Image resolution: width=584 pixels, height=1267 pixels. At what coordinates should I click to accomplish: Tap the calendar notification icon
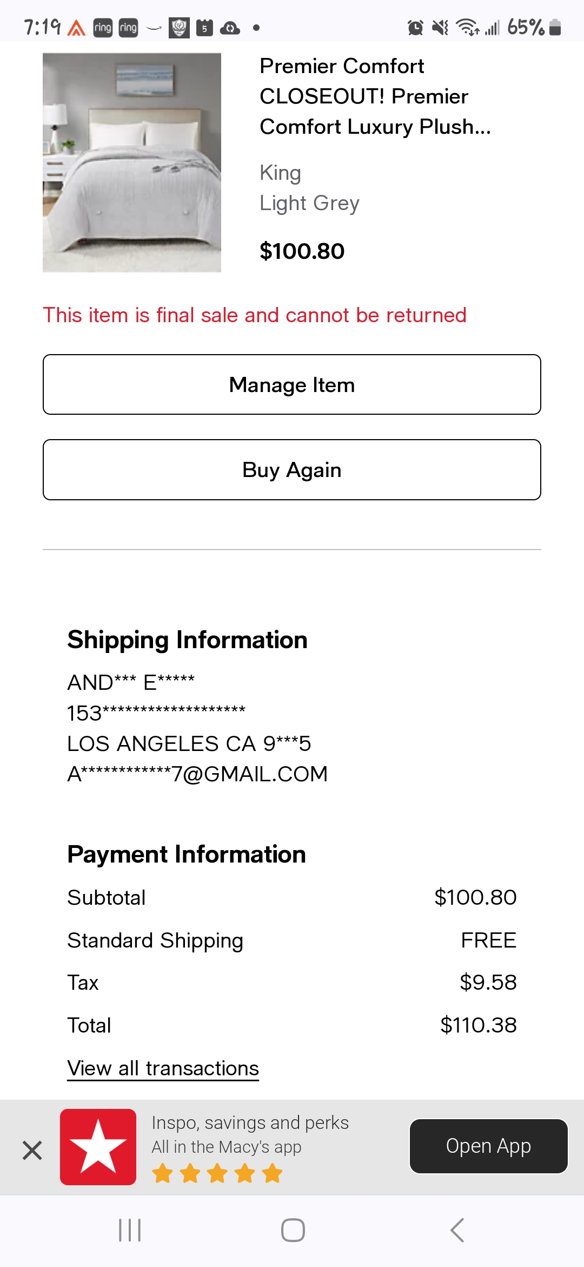tap(204, 28)
